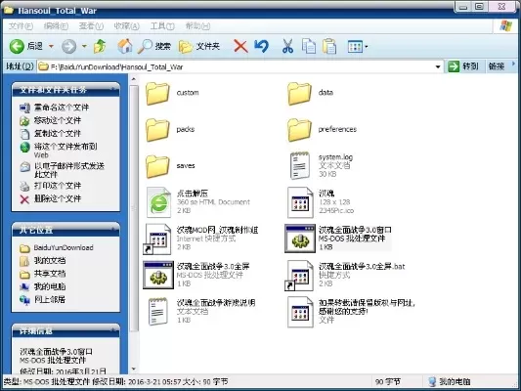521x391 pixels.
Task: Click E-mail this file link
Action: pos(69,170)
